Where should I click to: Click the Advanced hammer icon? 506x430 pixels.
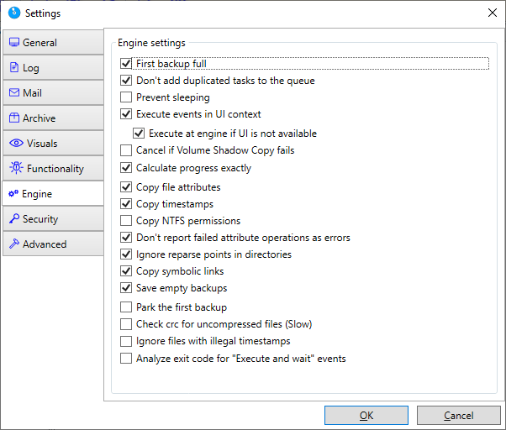pos(14,244)
